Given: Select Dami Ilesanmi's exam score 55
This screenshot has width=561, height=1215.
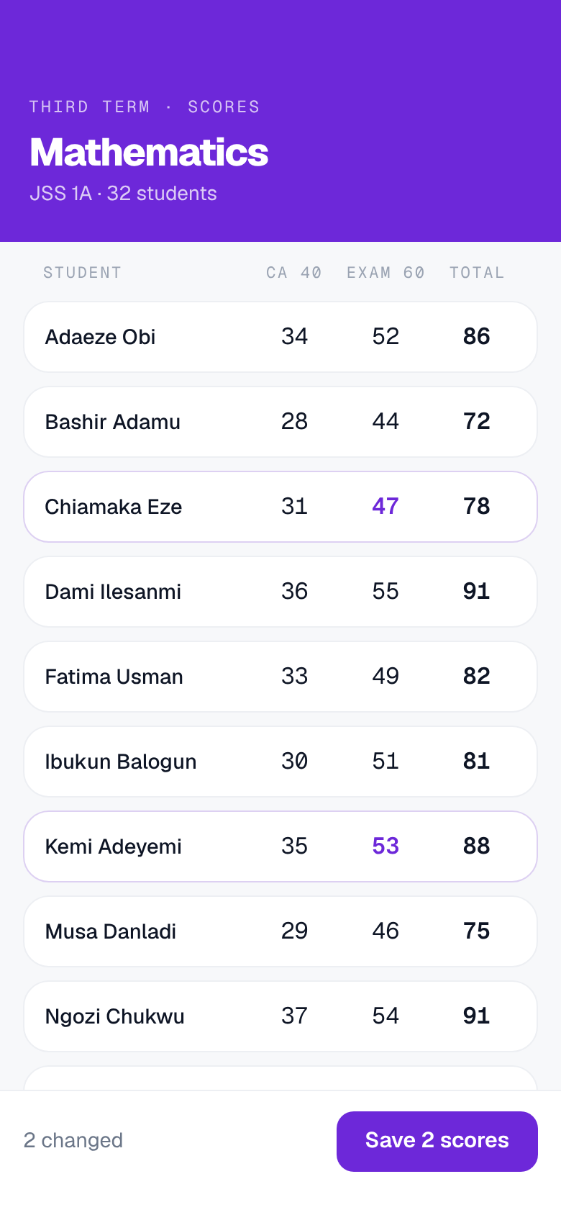Looking at the screenshot, I should [386, 591].
